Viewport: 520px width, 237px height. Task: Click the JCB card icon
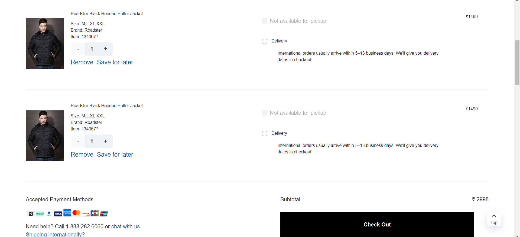(95, 213)
